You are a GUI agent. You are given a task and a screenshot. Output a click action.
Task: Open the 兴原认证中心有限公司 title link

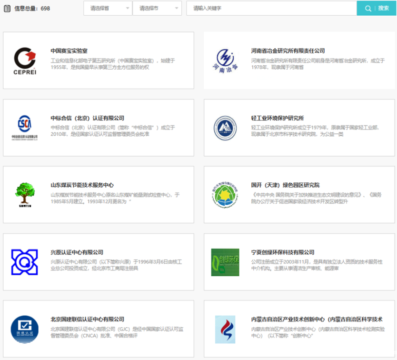pyautogui.click(x=77, y=252)
